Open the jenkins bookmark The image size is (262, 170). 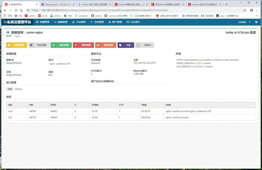(x=56, y=16)
